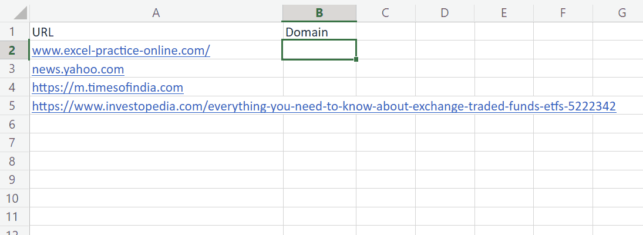
Task: Open the investopedia.com ETF article link
Action: click(324, 106)
